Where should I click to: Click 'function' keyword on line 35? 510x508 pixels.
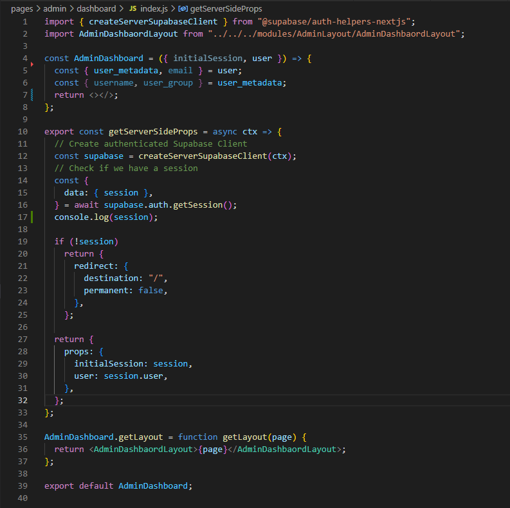point(197,437)
